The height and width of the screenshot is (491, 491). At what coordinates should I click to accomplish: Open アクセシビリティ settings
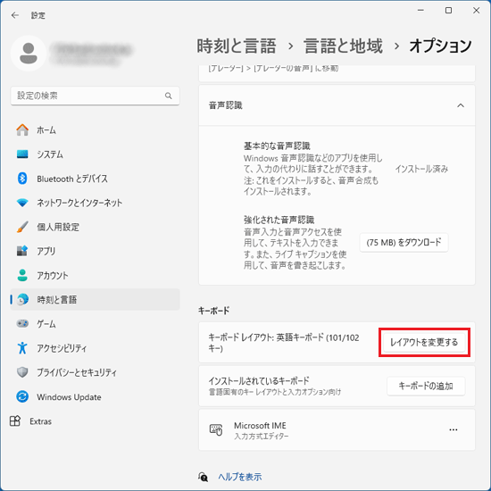[95, 348]
